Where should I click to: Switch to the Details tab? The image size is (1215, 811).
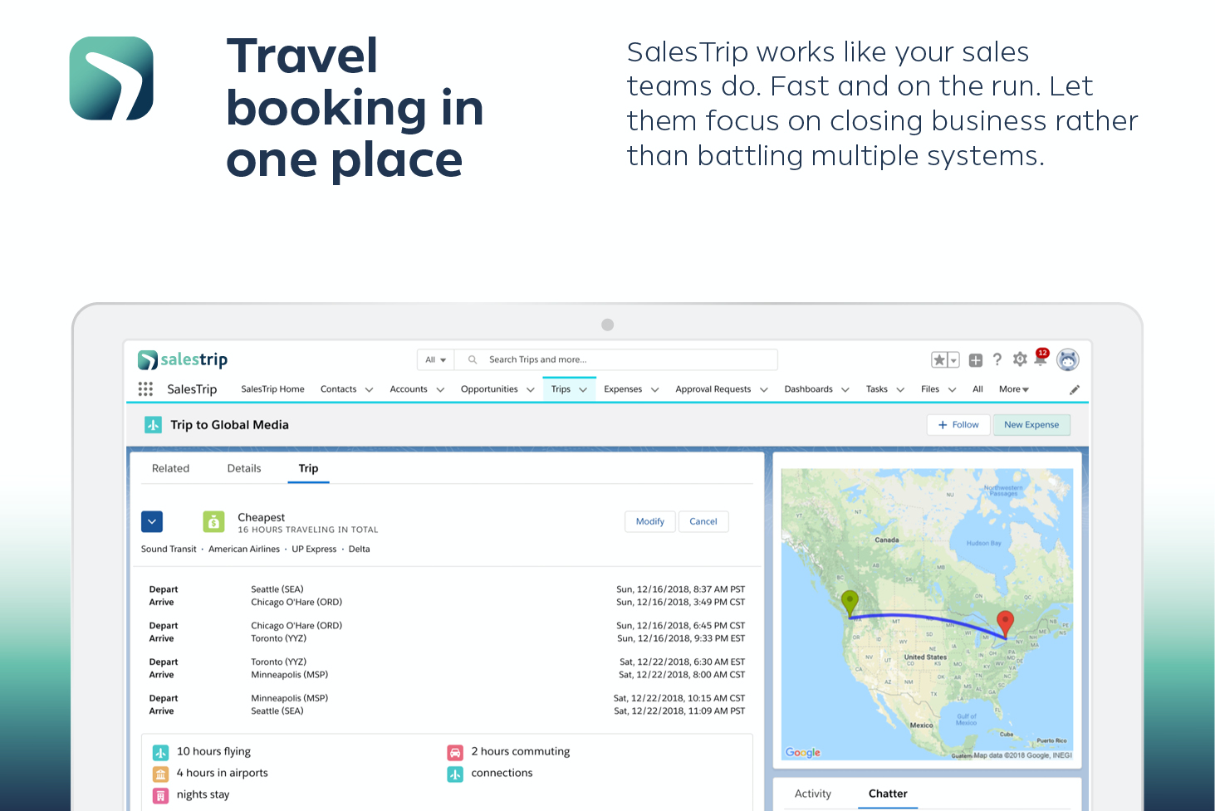coord(244,469)
